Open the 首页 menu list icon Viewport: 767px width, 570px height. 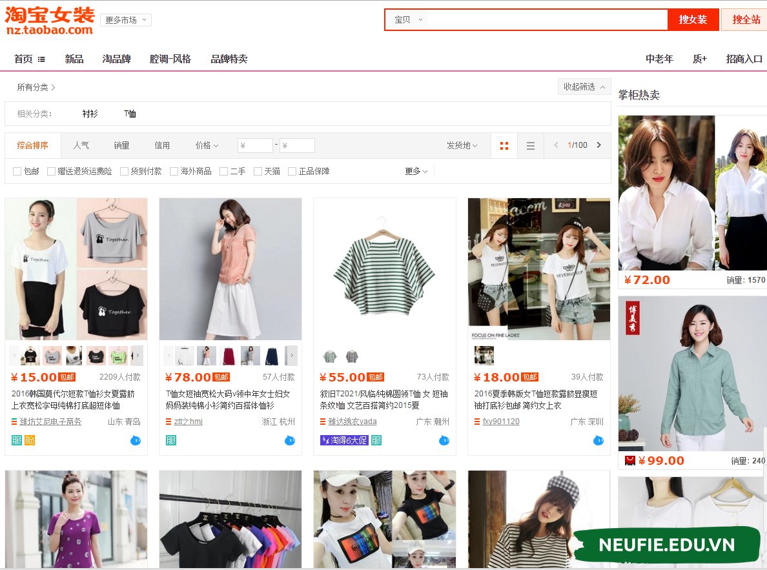click(x=41, y=59)
